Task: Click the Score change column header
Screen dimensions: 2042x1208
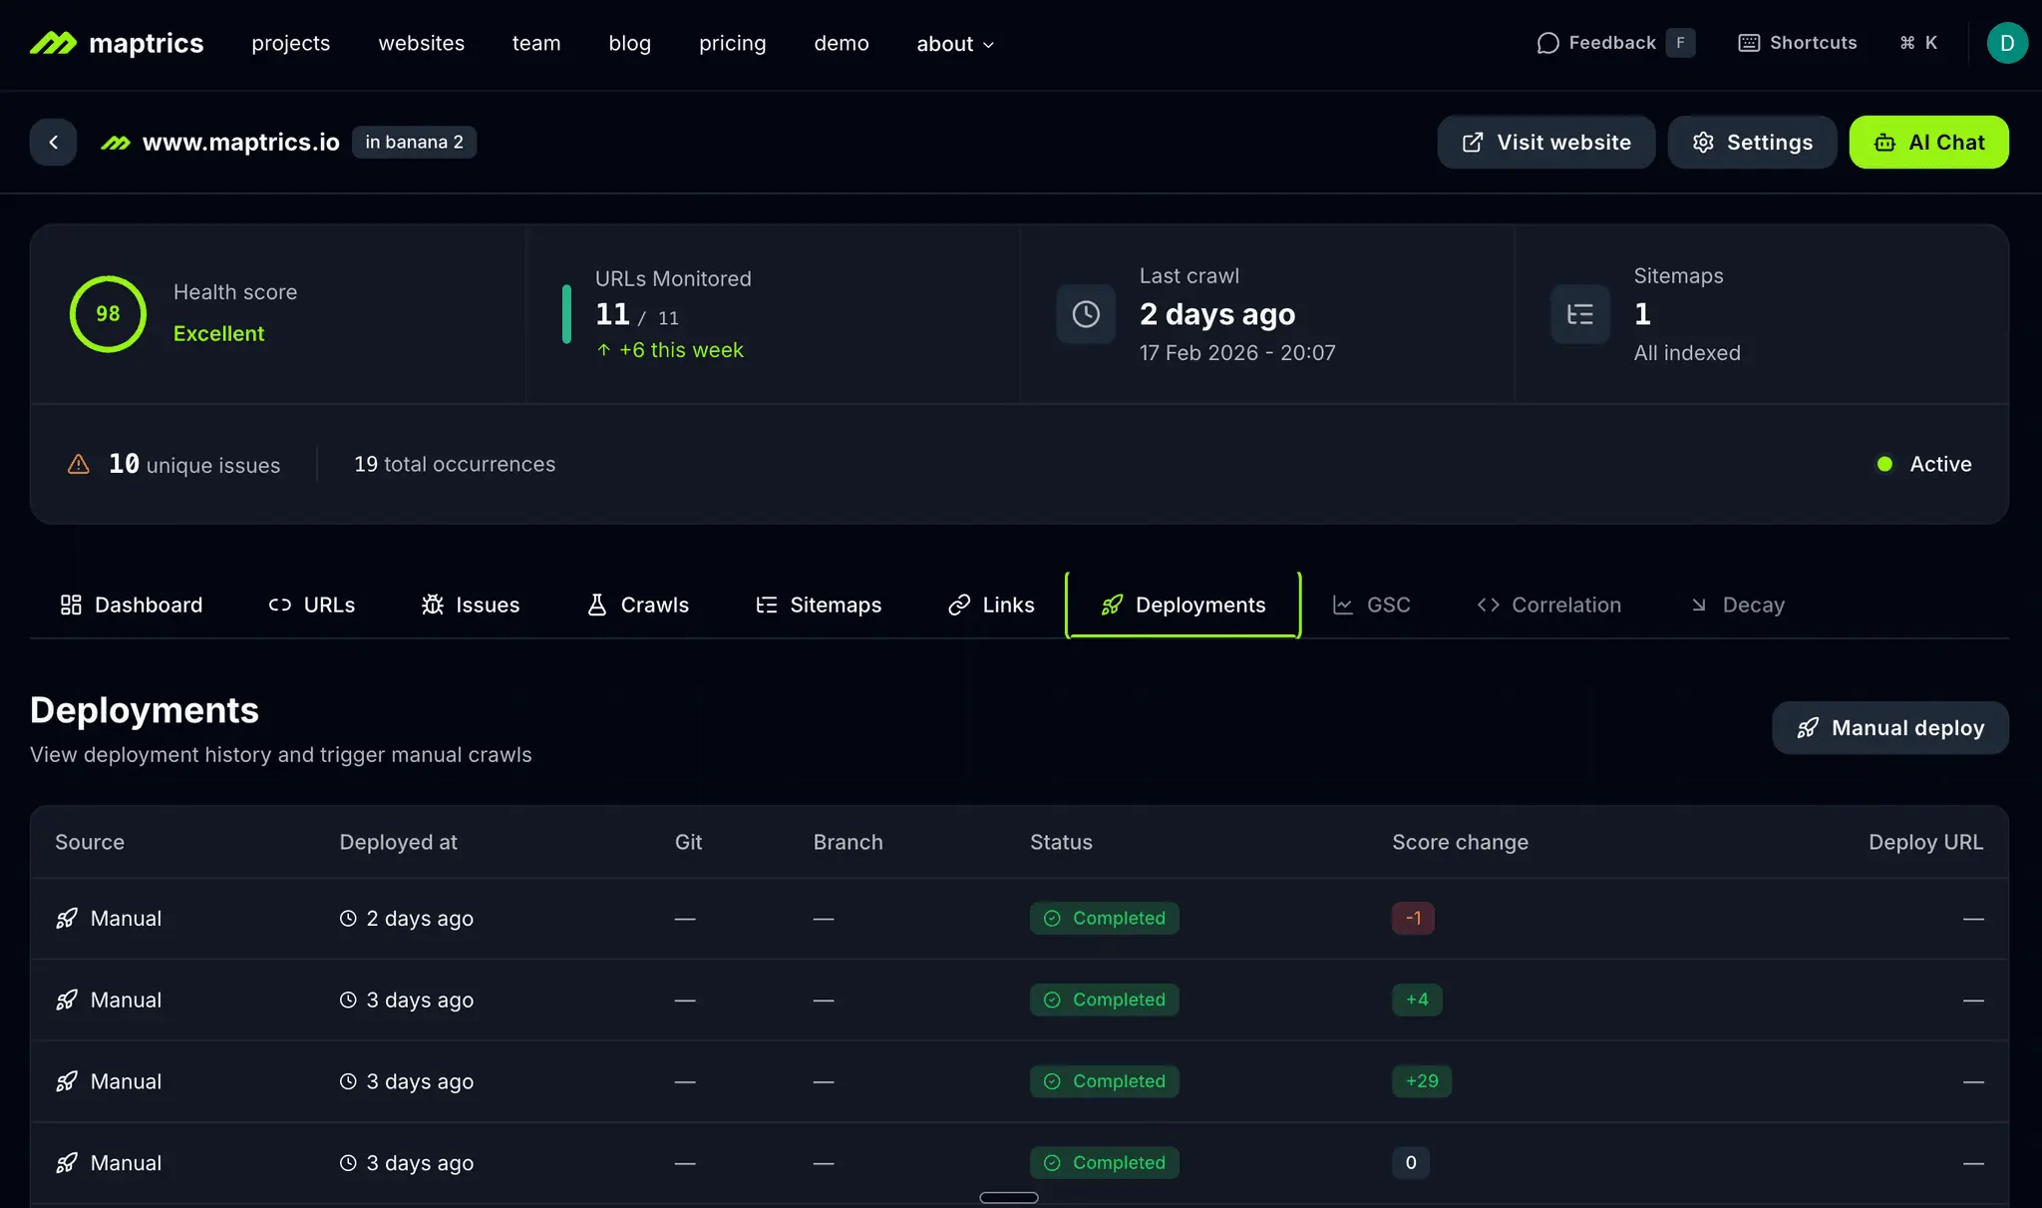Action: 1460,842
